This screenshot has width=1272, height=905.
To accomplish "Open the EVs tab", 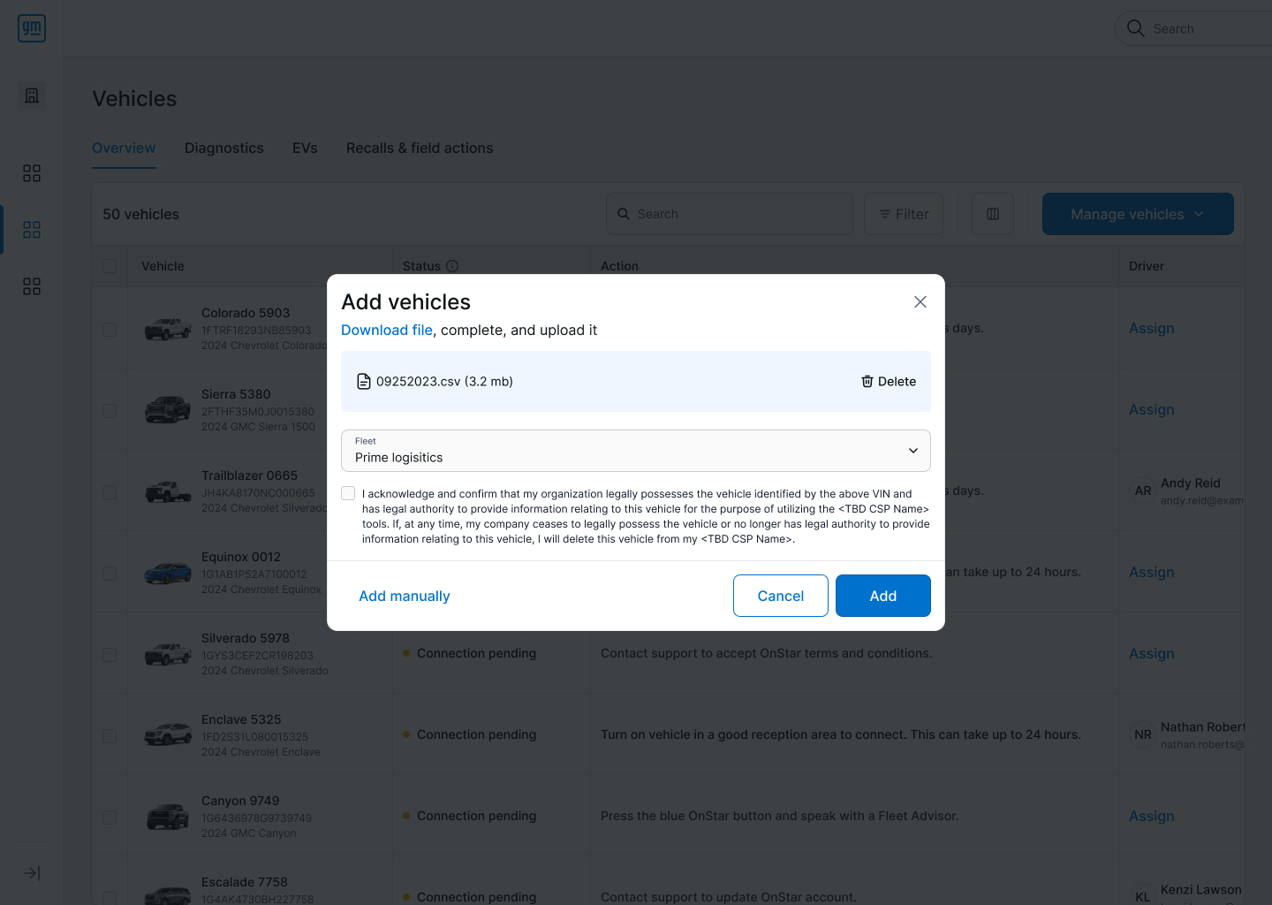I will [x=305, y=148].
